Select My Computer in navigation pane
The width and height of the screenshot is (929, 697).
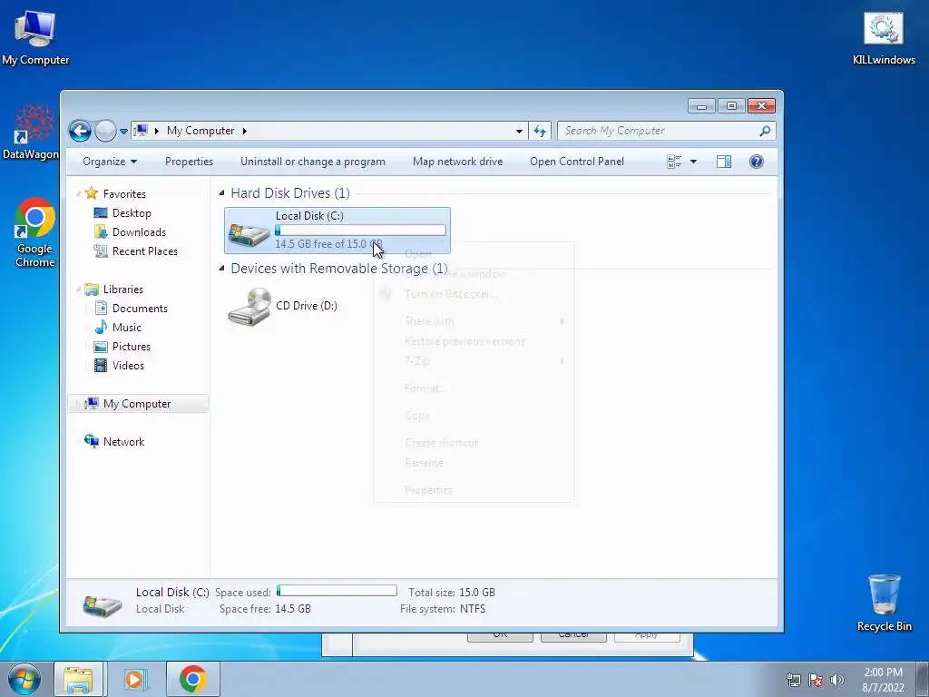click(138, 404)
